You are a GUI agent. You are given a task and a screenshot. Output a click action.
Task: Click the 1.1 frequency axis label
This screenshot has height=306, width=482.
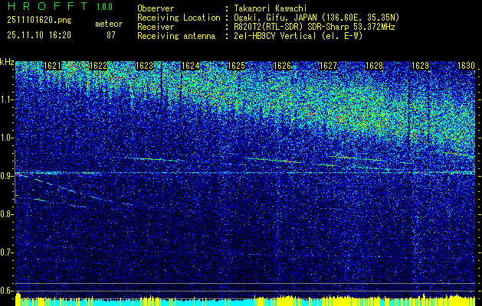(7, 99)
